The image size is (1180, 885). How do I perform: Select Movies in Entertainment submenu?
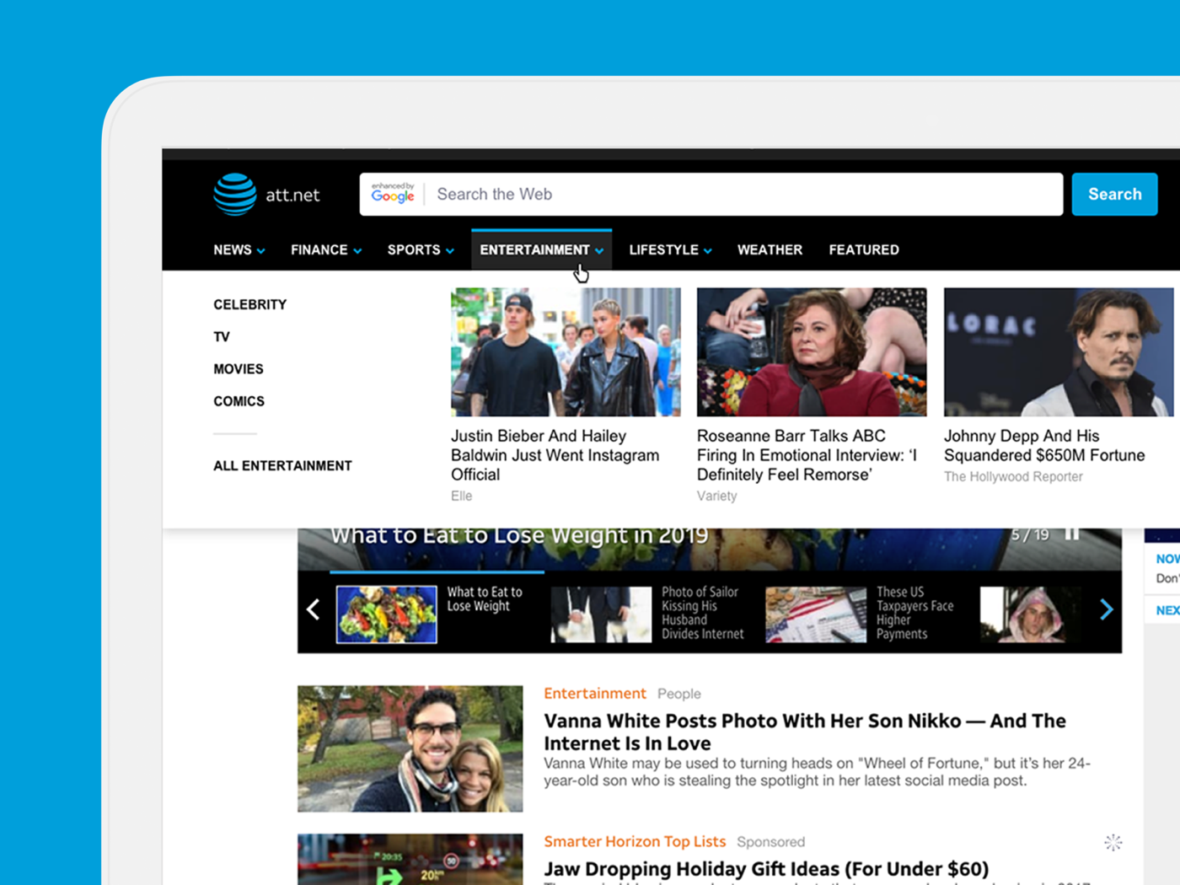(239, 369)
